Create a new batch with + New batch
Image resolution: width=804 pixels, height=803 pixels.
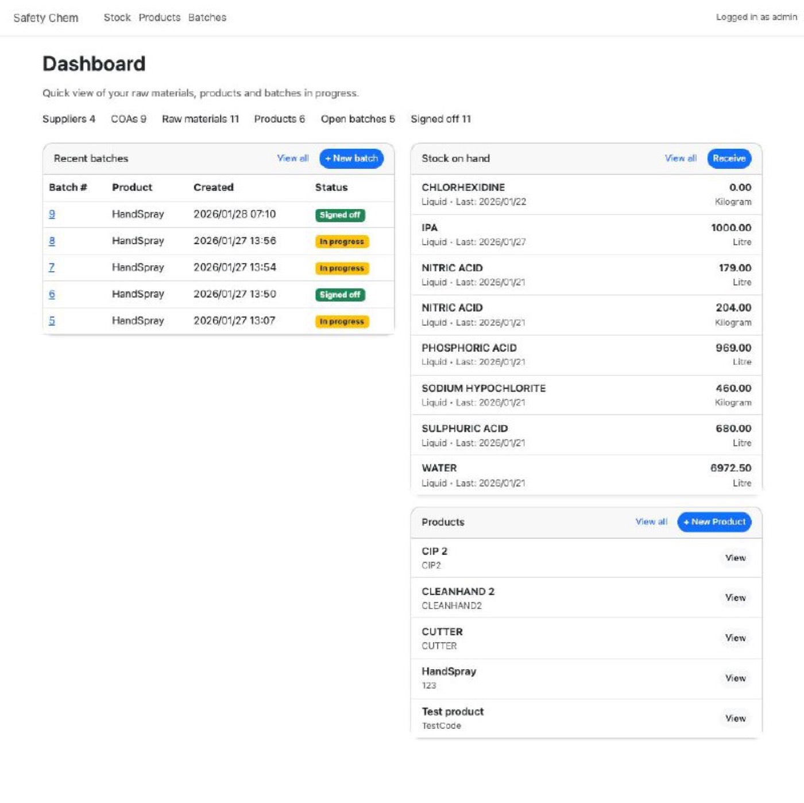[351, 158]
